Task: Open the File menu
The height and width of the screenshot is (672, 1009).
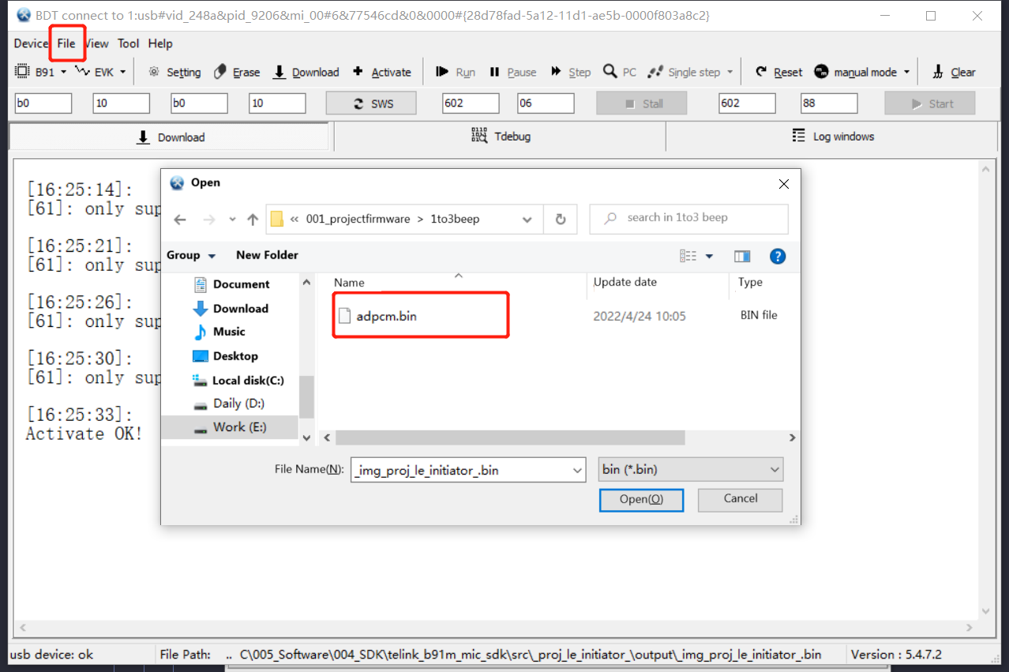Action: pyautogui.click(x=66, y=43)
